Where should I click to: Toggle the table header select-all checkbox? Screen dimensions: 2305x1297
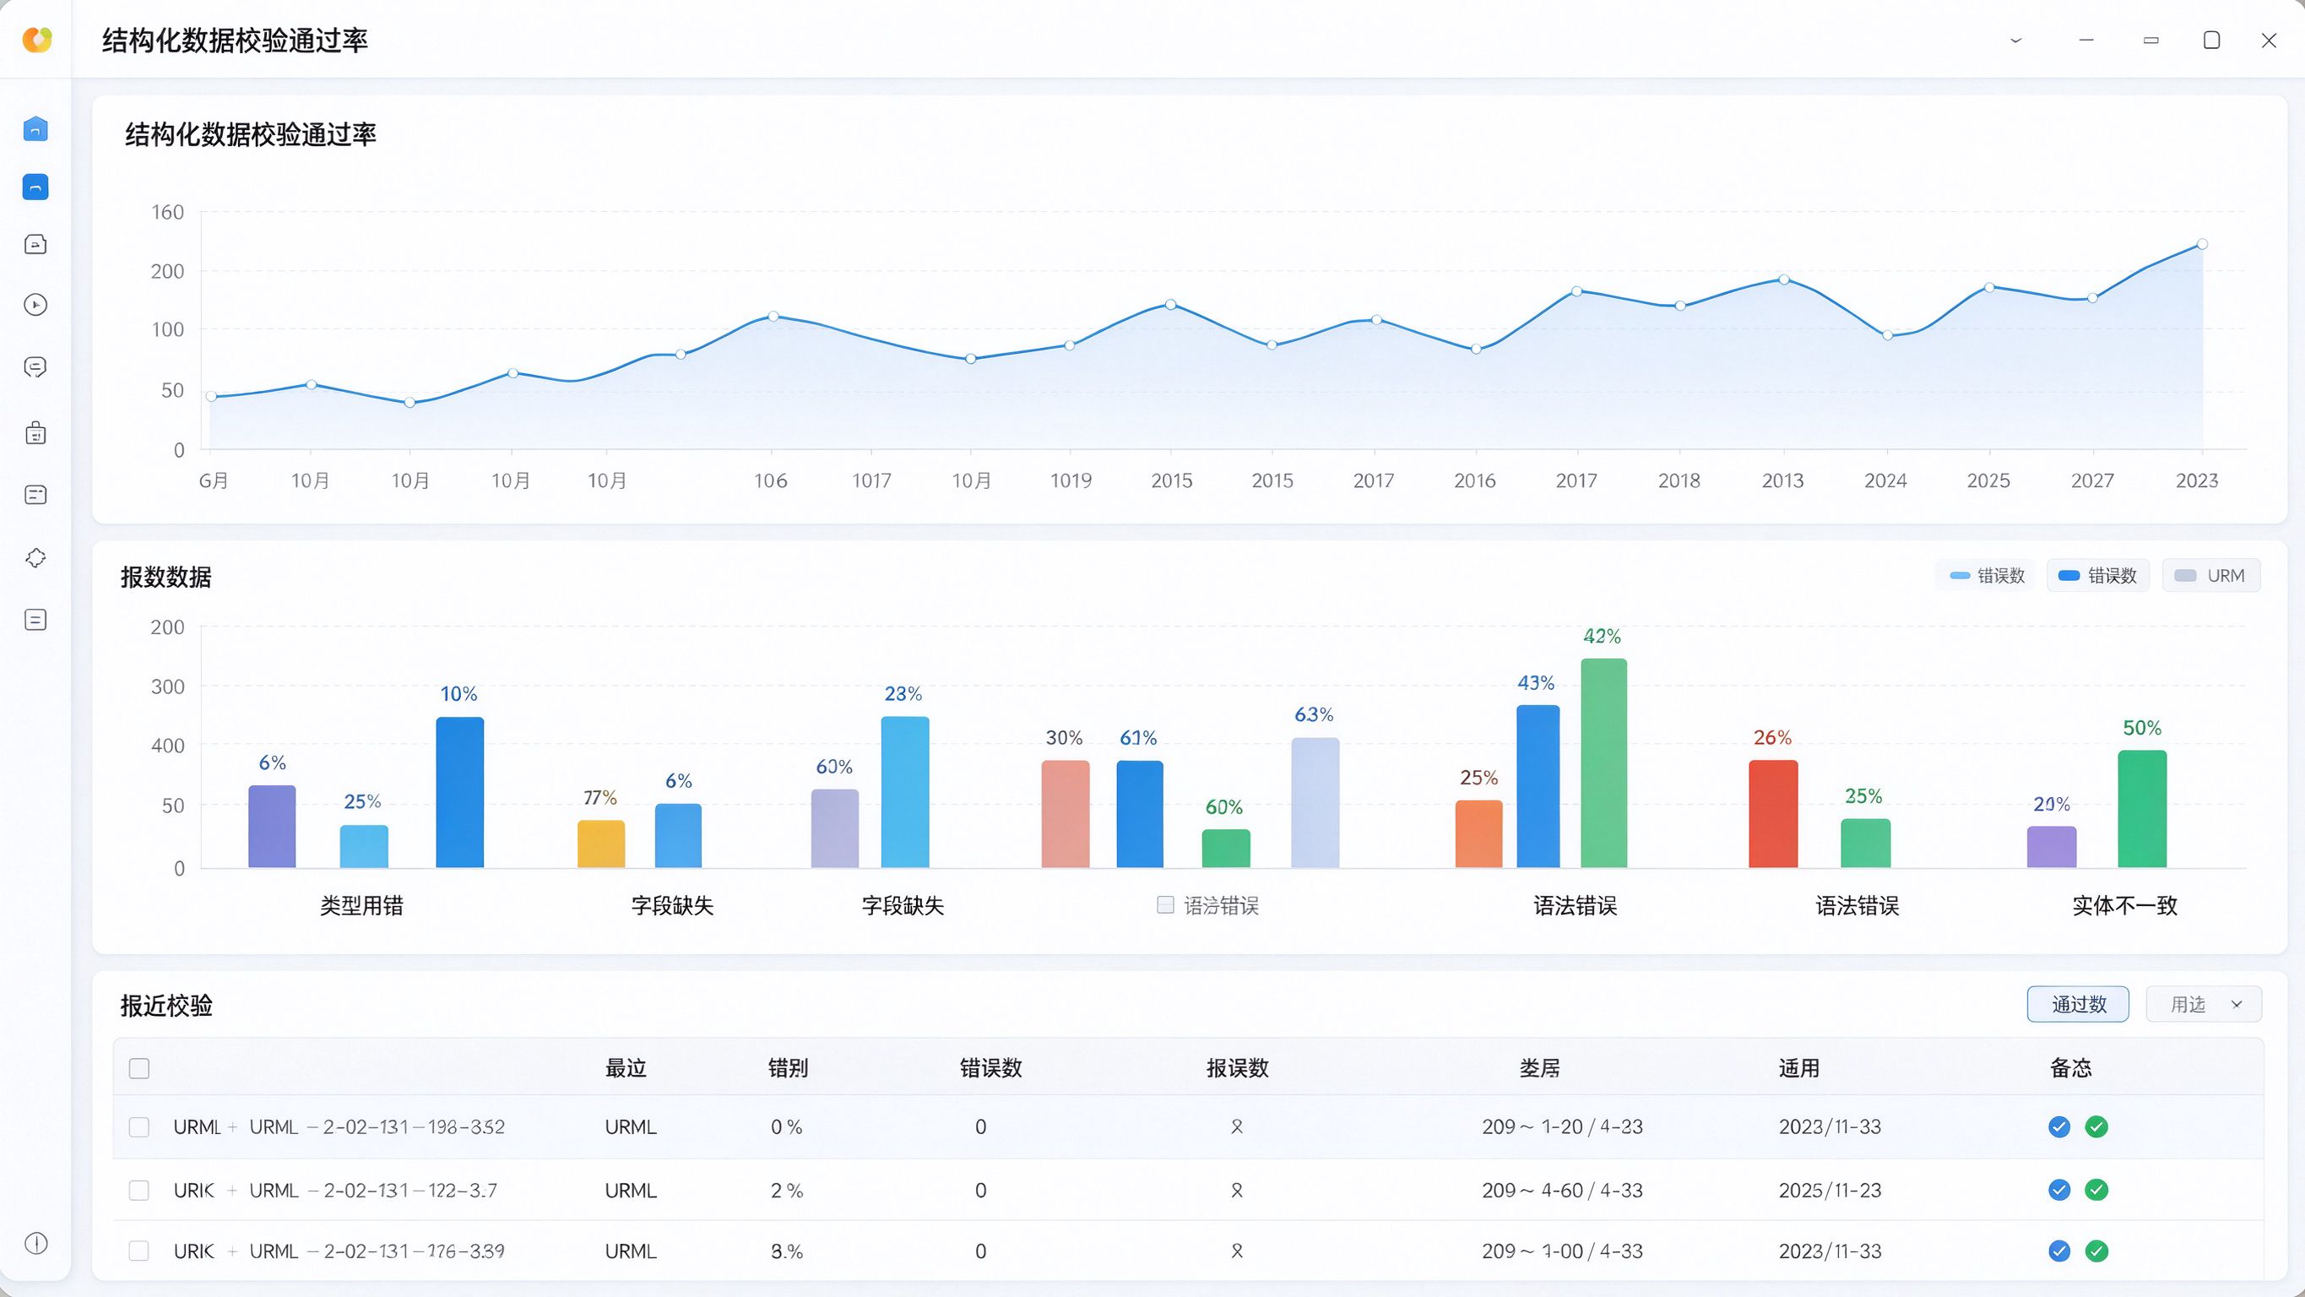[x=138, y=1068]
